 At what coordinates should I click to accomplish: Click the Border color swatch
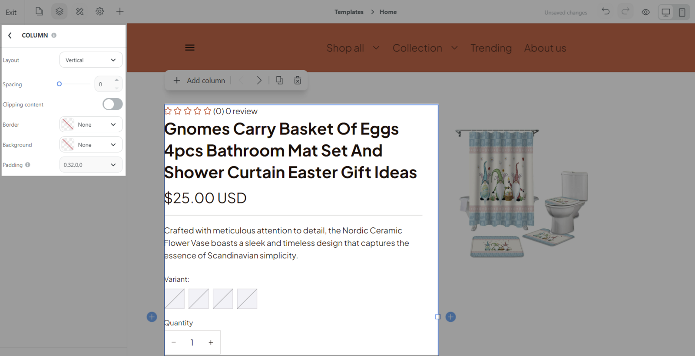click(x=68, y=124)
